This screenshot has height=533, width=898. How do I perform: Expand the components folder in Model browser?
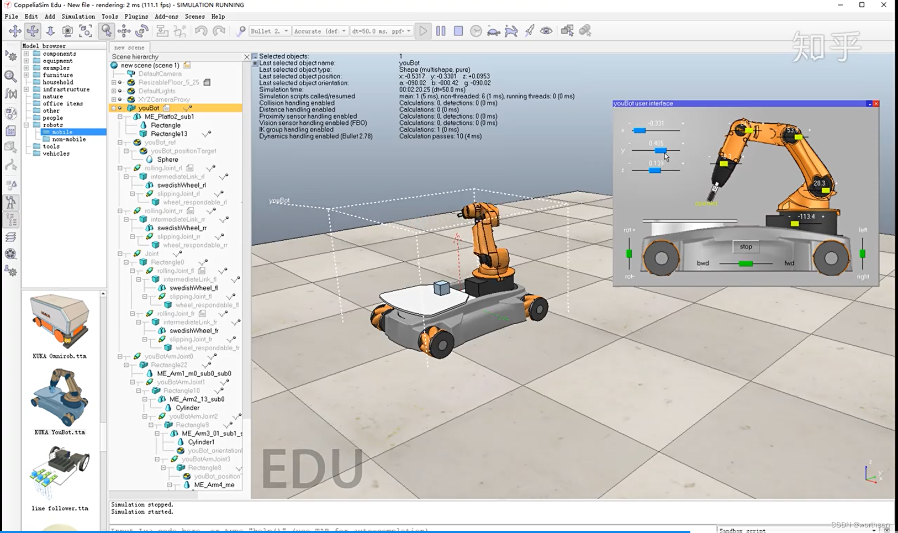click(x=26, y=54)
